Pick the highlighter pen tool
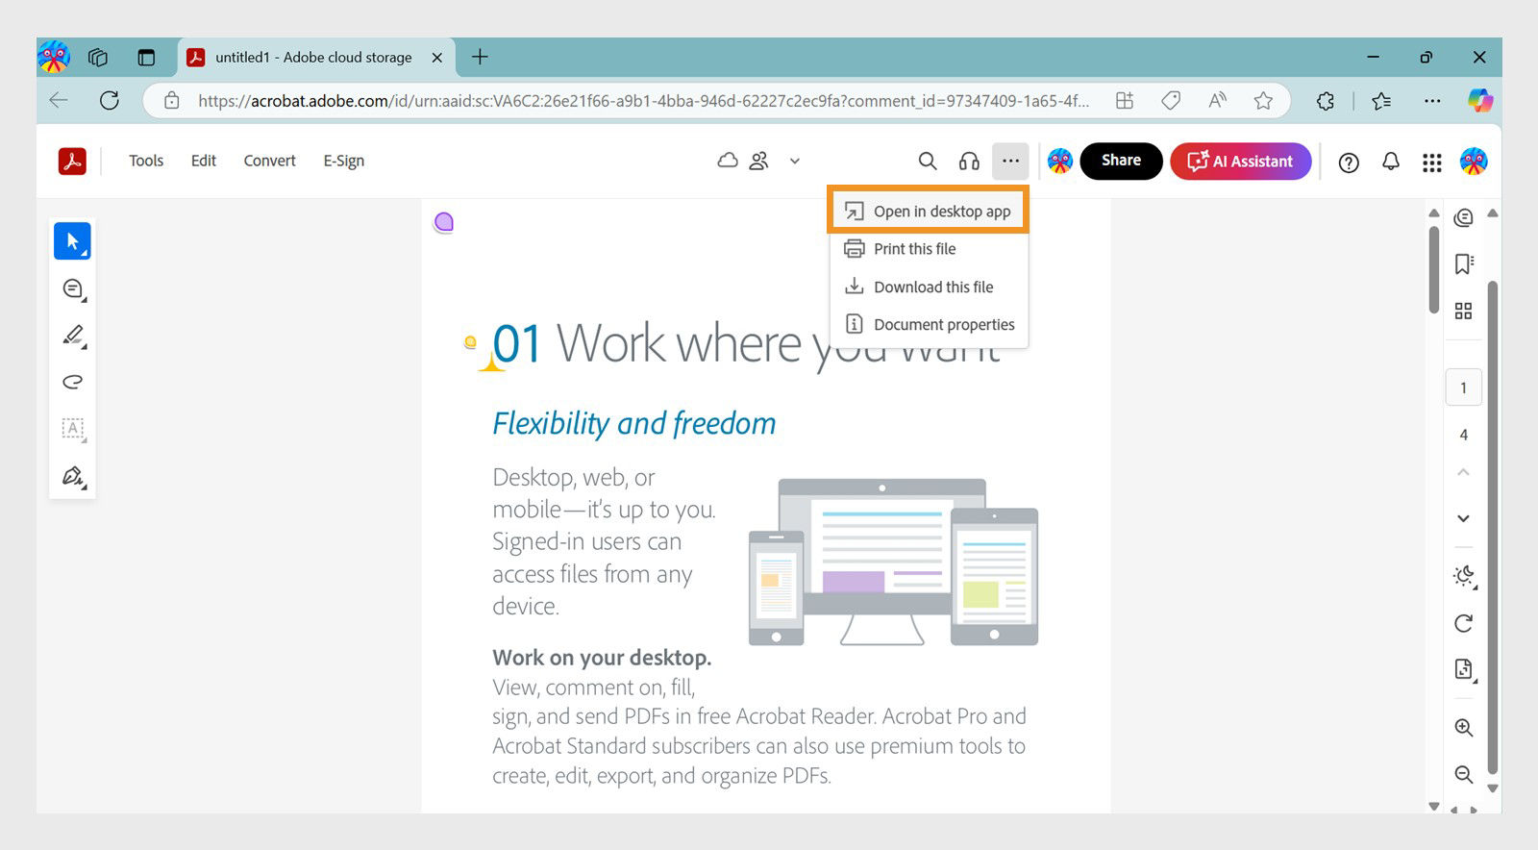The image size is (1538, 850). coord(73,336)
